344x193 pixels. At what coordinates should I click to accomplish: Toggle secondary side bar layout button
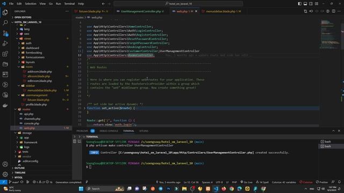[x=311, y=4]
